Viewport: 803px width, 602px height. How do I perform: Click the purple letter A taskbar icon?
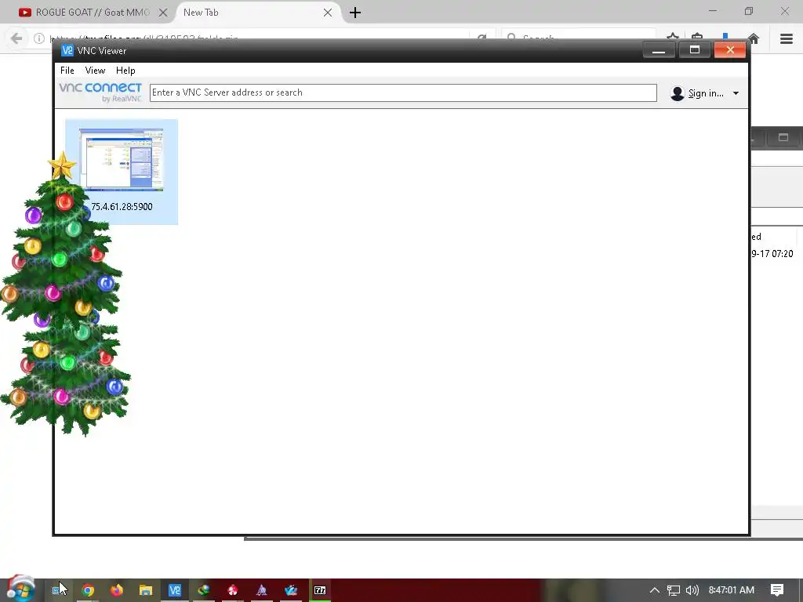tap(262, 590)
